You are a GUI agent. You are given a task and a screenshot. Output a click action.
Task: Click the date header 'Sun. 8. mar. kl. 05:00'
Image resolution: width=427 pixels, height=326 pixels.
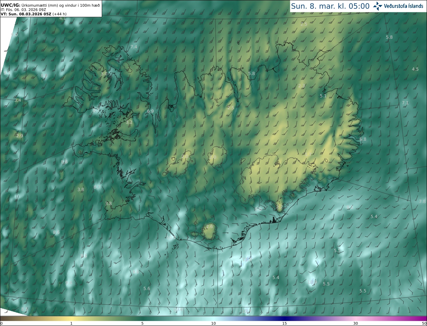click(x=330, y=6)
